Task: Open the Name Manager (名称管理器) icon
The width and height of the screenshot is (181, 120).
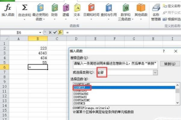Action: [x=156, y=7]
